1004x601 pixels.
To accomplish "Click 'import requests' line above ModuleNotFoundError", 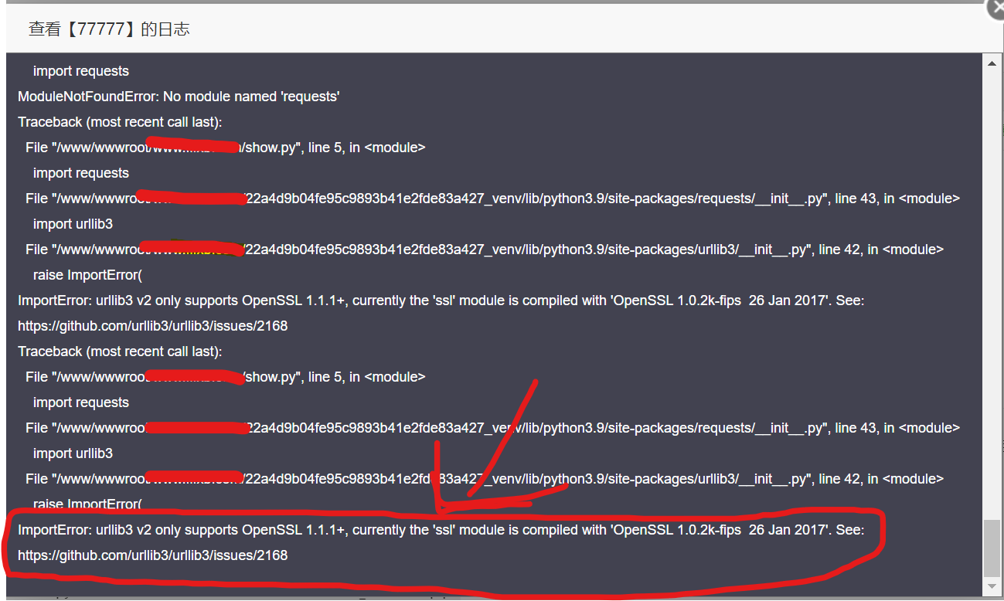I will (x=81, y=71).
